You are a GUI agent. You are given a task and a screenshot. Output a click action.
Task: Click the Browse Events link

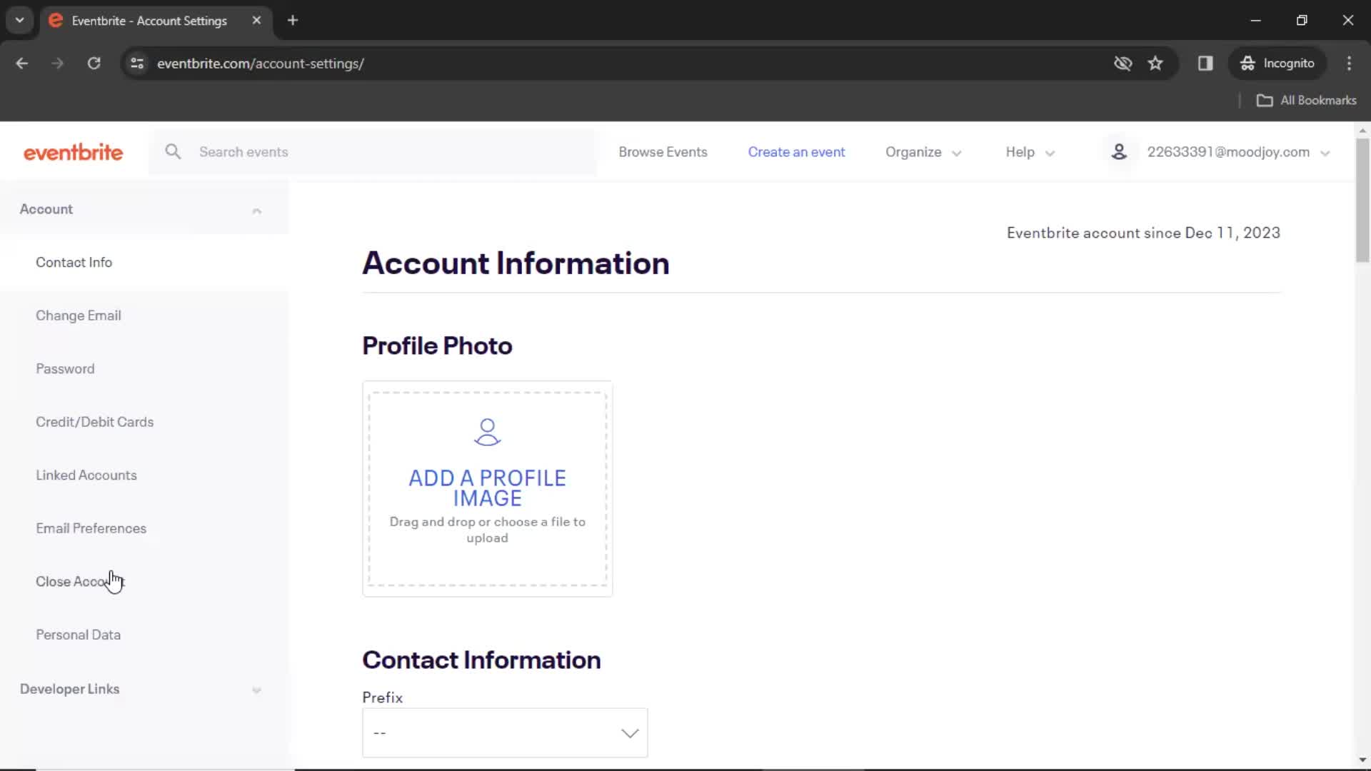[x=663, y=152]
